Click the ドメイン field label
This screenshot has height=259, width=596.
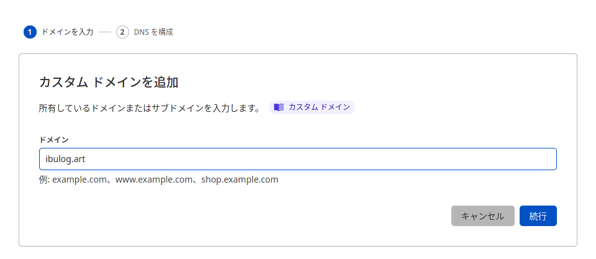(53, 140)
